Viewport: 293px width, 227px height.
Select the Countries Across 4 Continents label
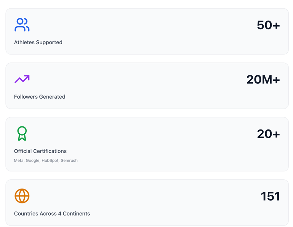point(52,214)
